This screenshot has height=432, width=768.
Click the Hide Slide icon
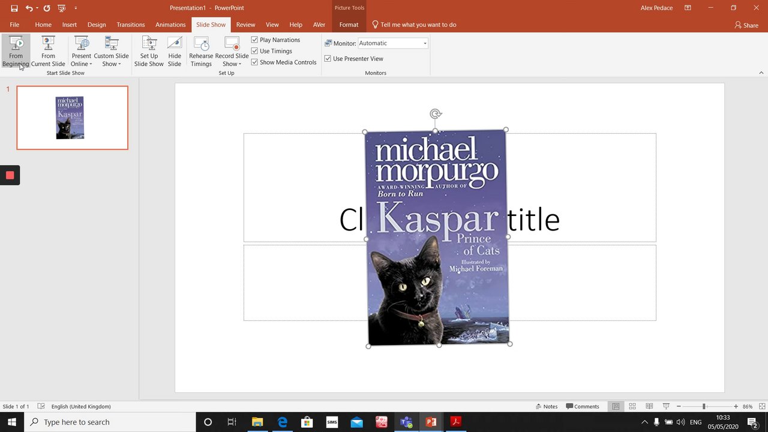click(x=175, y=52)
